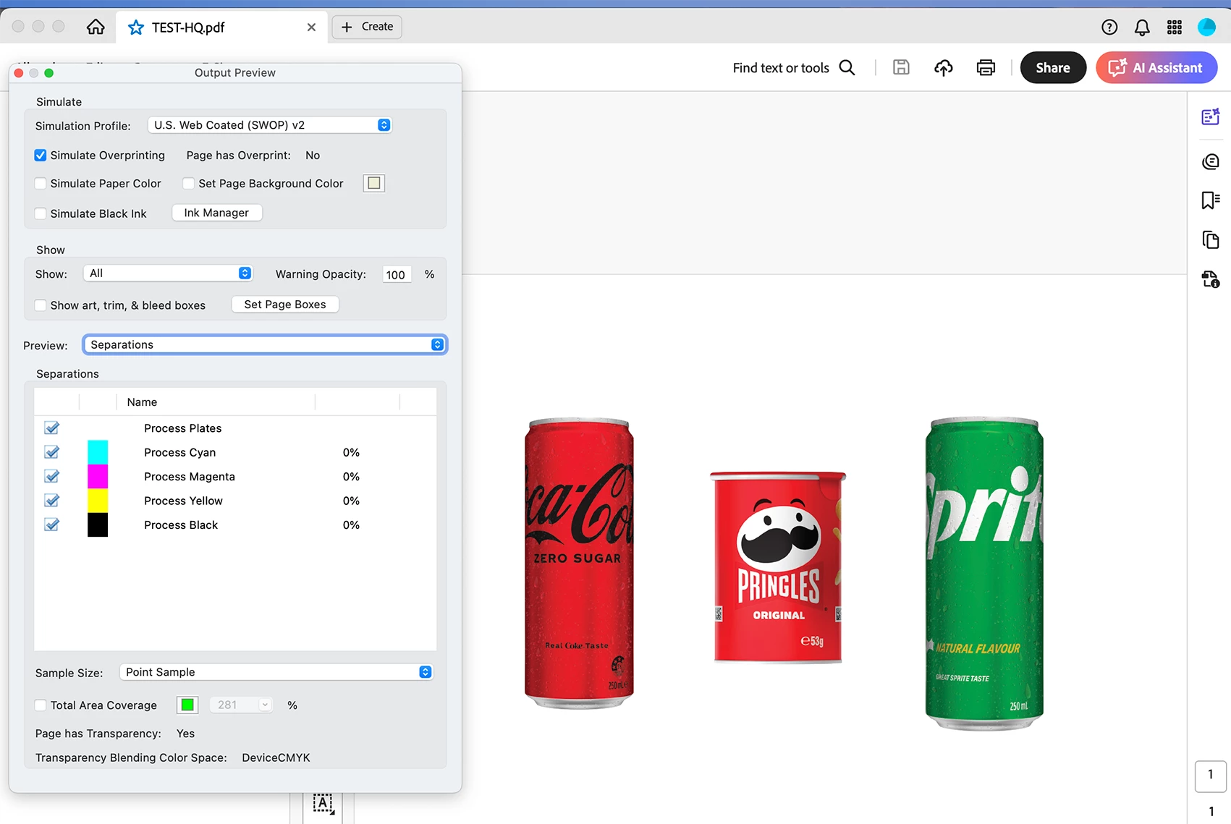Click the Create button
This screenshot has height=824, width=1231.
coord(367,27)
